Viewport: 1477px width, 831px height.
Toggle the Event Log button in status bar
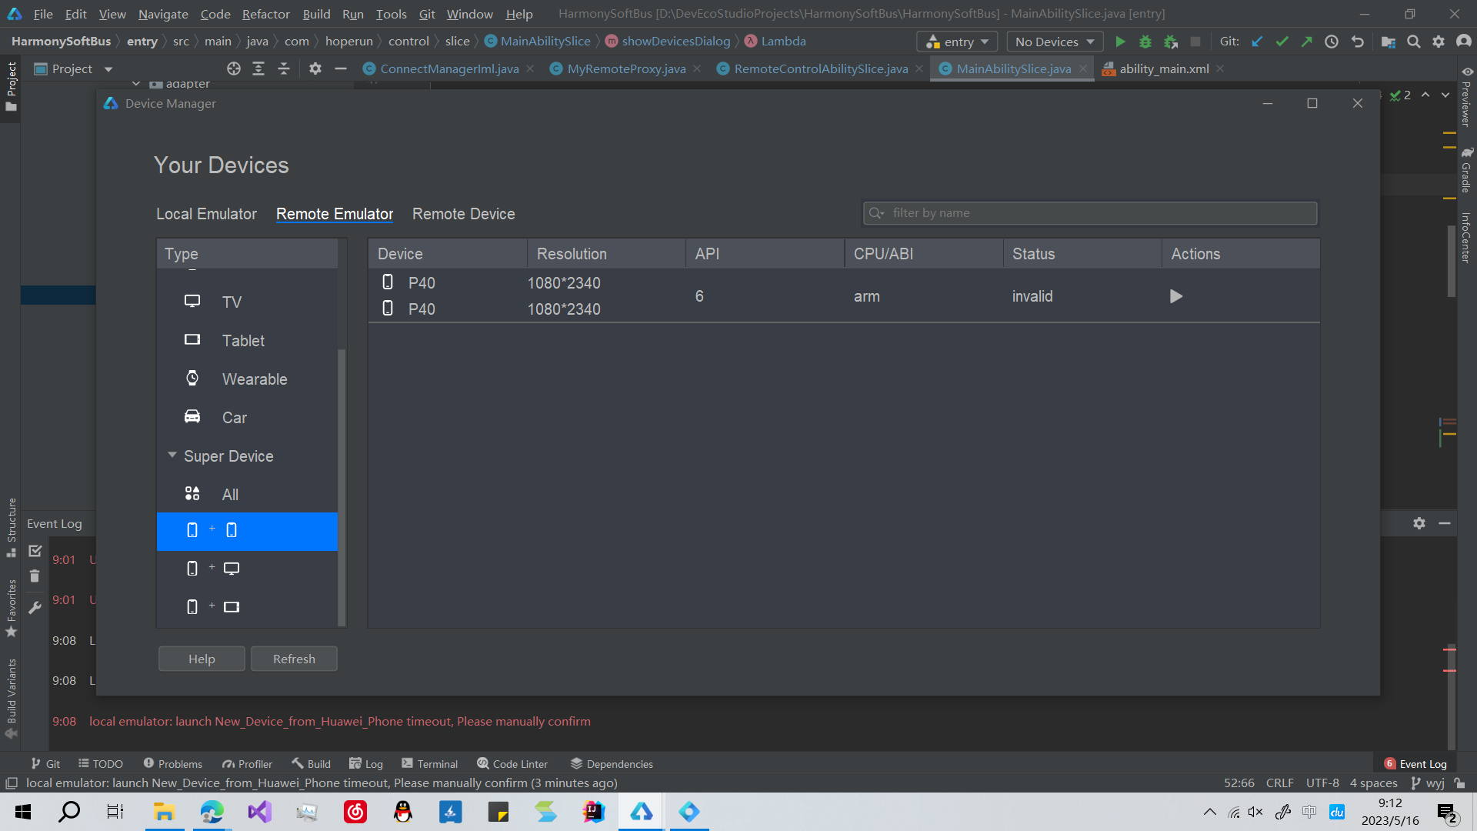[x=1415, y=763]
